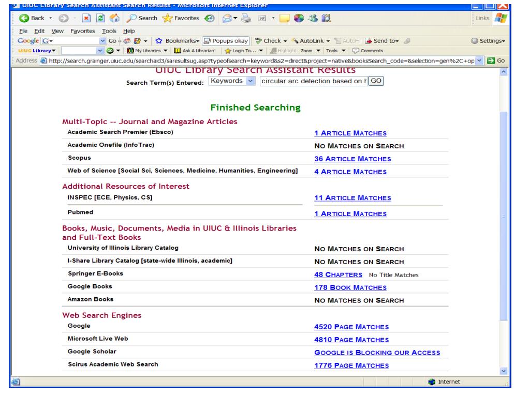Click the Google toolbar Settings button
Screen dimensions: 530x397
point(488,41)
